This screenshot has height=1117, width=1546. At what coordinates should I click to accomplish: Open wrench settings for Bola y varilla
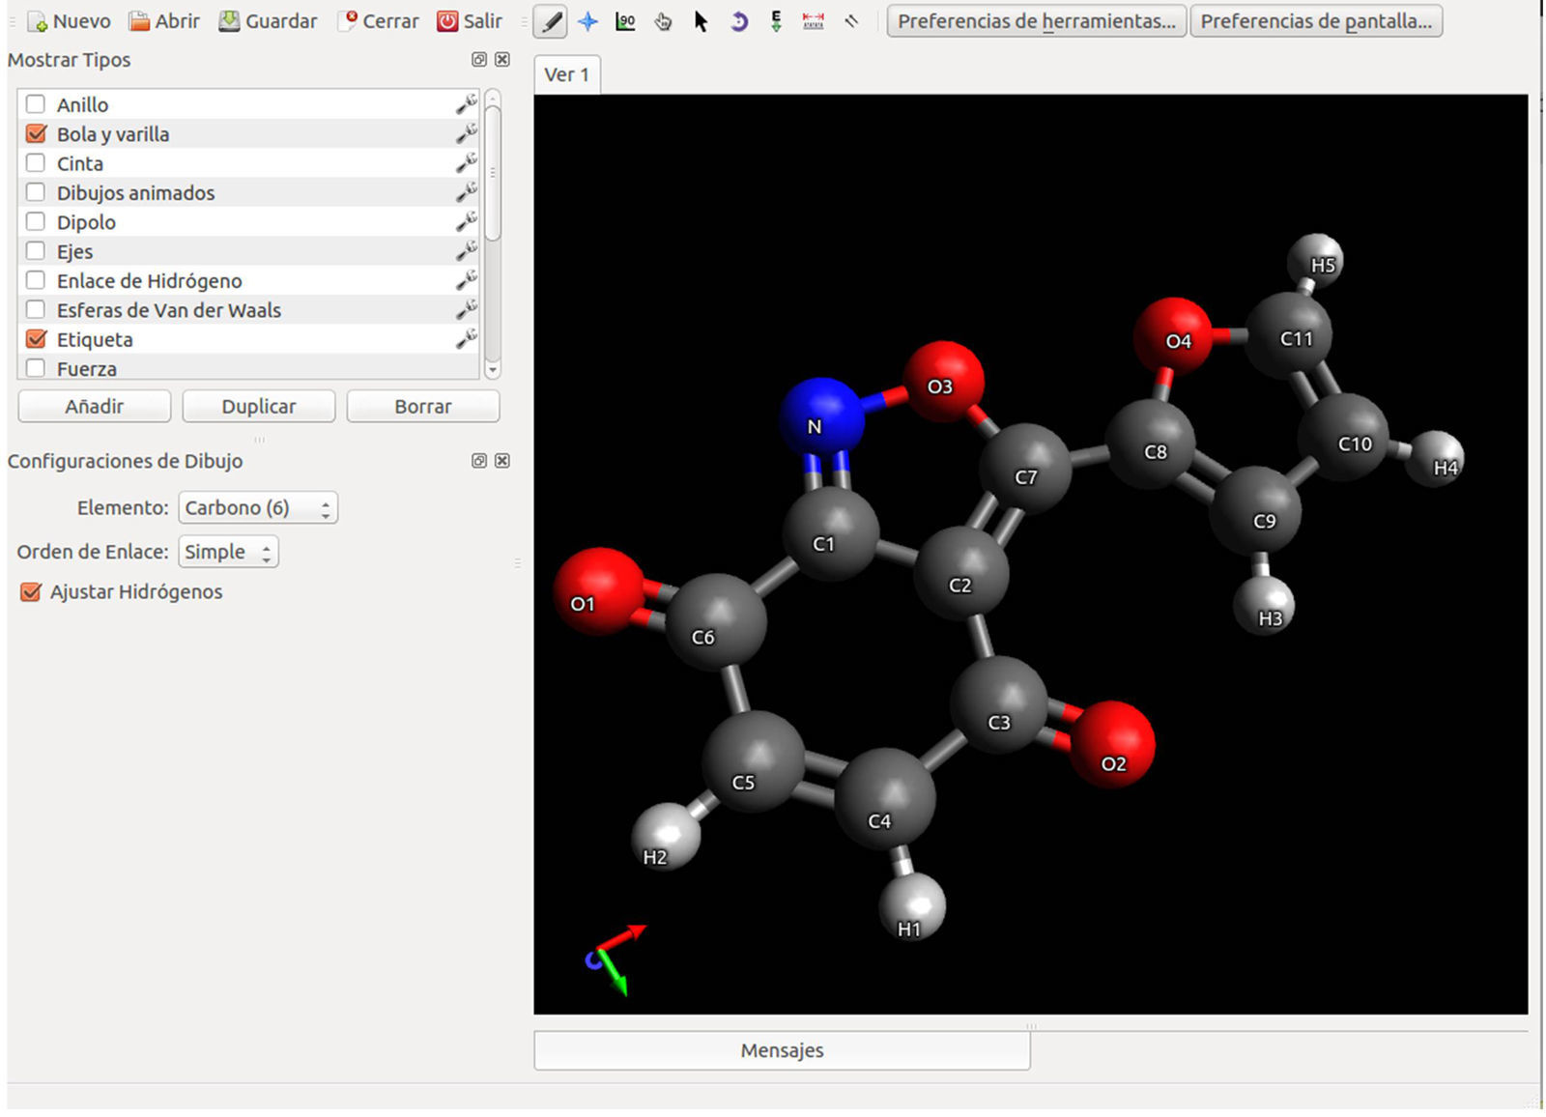pos(467,133)
